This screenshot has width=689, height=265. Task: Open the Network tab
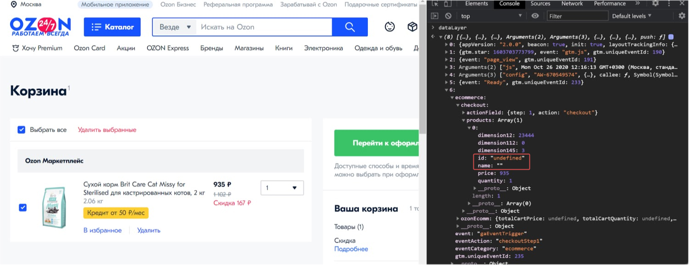pyautogui.click(x=572, y=4)
